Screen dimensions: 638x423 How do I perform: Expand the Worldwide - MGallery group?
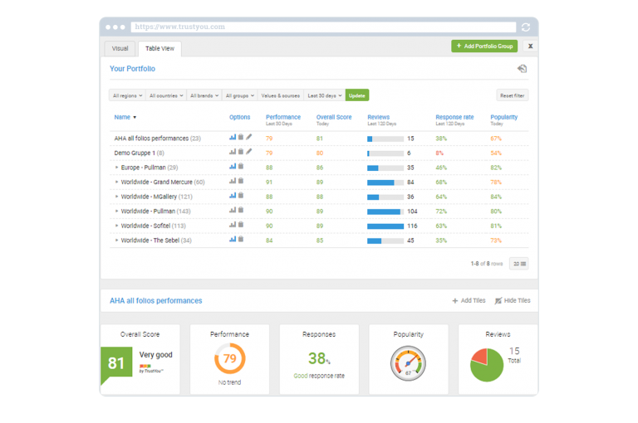[x=117, y=197]
